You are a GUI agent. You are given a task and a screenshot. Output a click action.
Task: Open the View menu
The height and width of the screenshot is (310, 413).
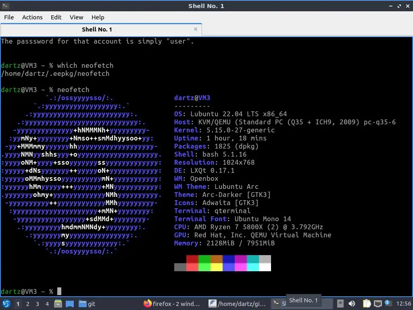pos(76,17)
